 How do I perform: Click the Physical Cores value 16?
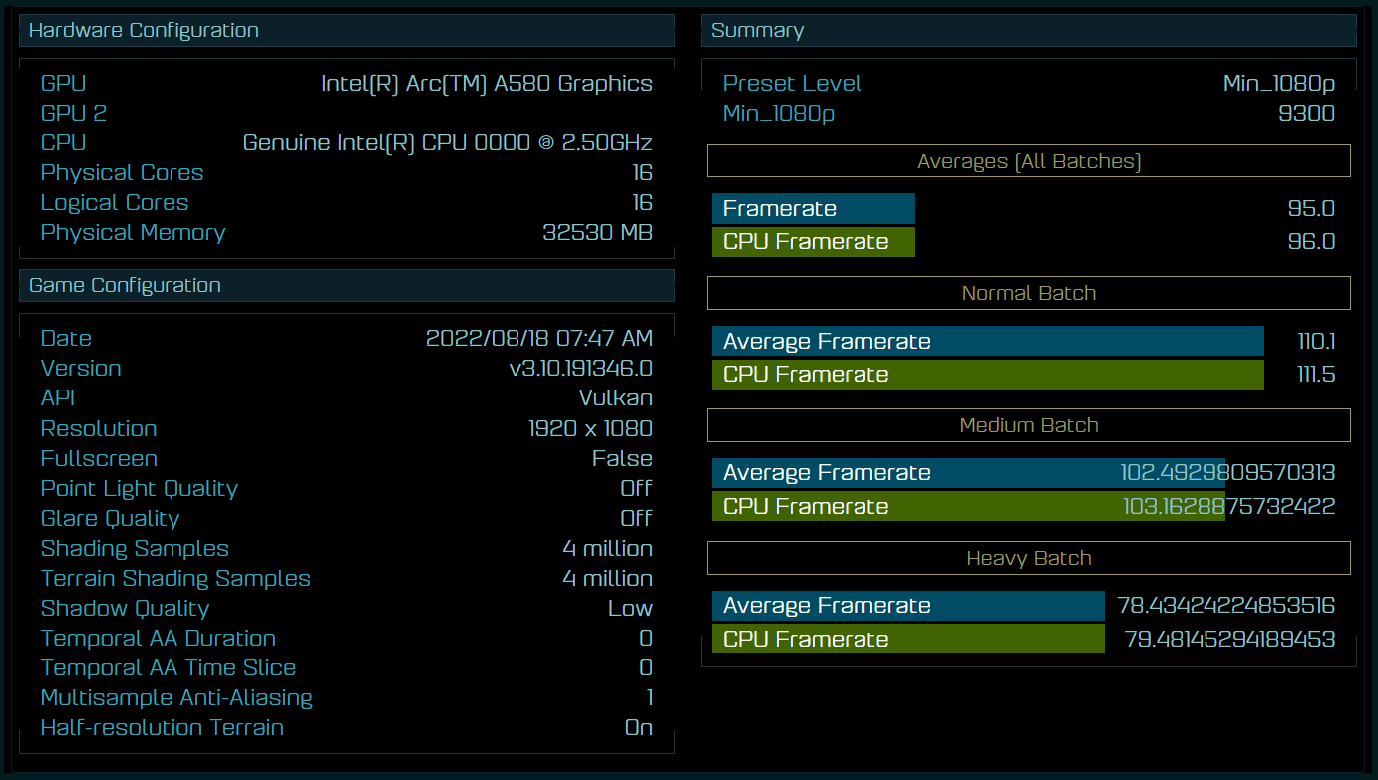point(644,172)
